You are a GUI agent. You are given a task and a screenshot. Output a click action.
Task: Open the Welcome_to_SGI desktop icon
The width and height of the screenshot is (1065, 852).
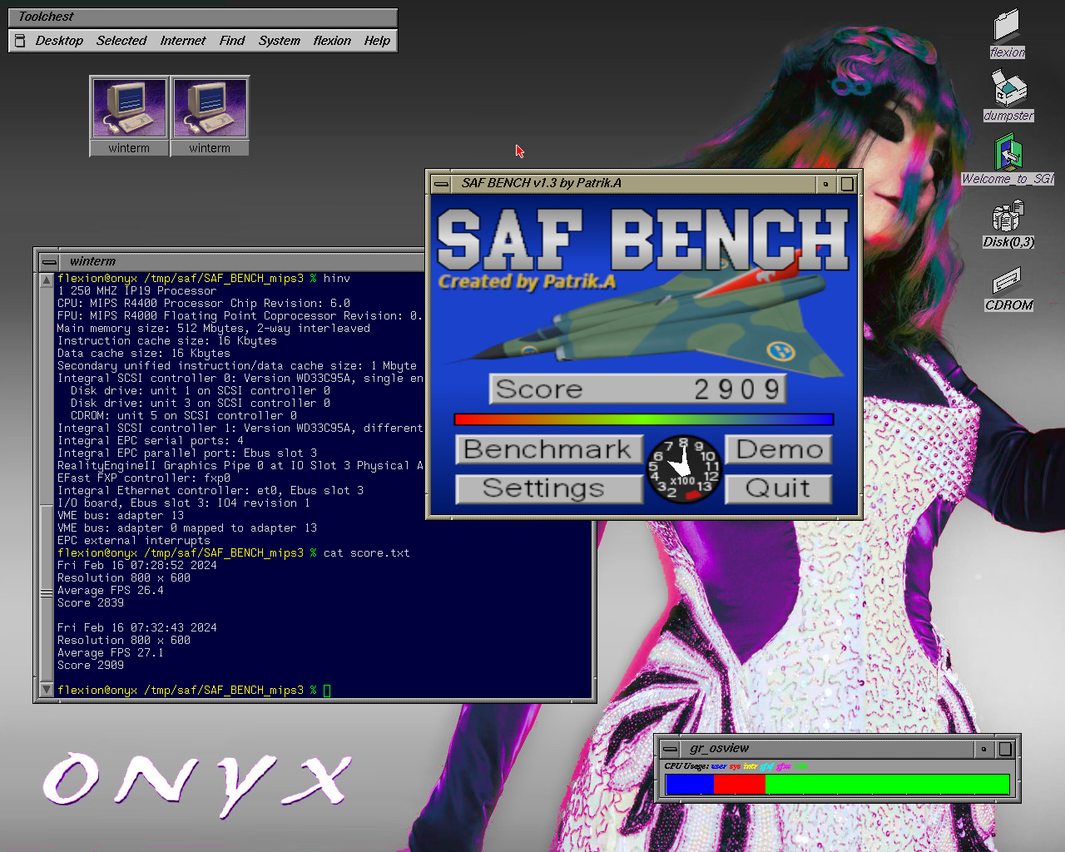(1008, 153)
